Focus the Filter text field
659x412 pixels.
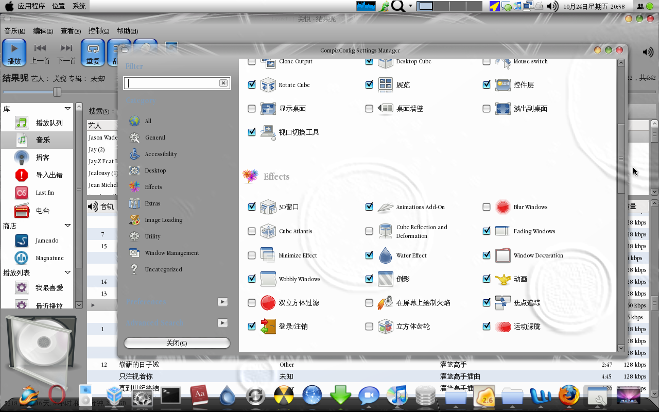click(177, 83)
